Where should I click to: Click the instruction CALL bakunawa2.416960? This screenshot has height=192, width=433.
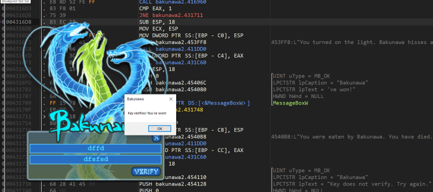[173, 2]
